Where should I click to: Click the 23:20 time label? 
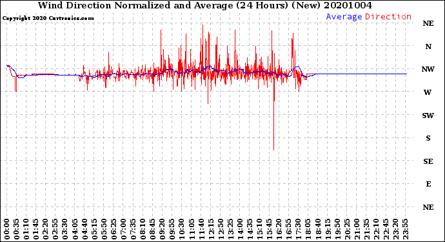(396, 229)
